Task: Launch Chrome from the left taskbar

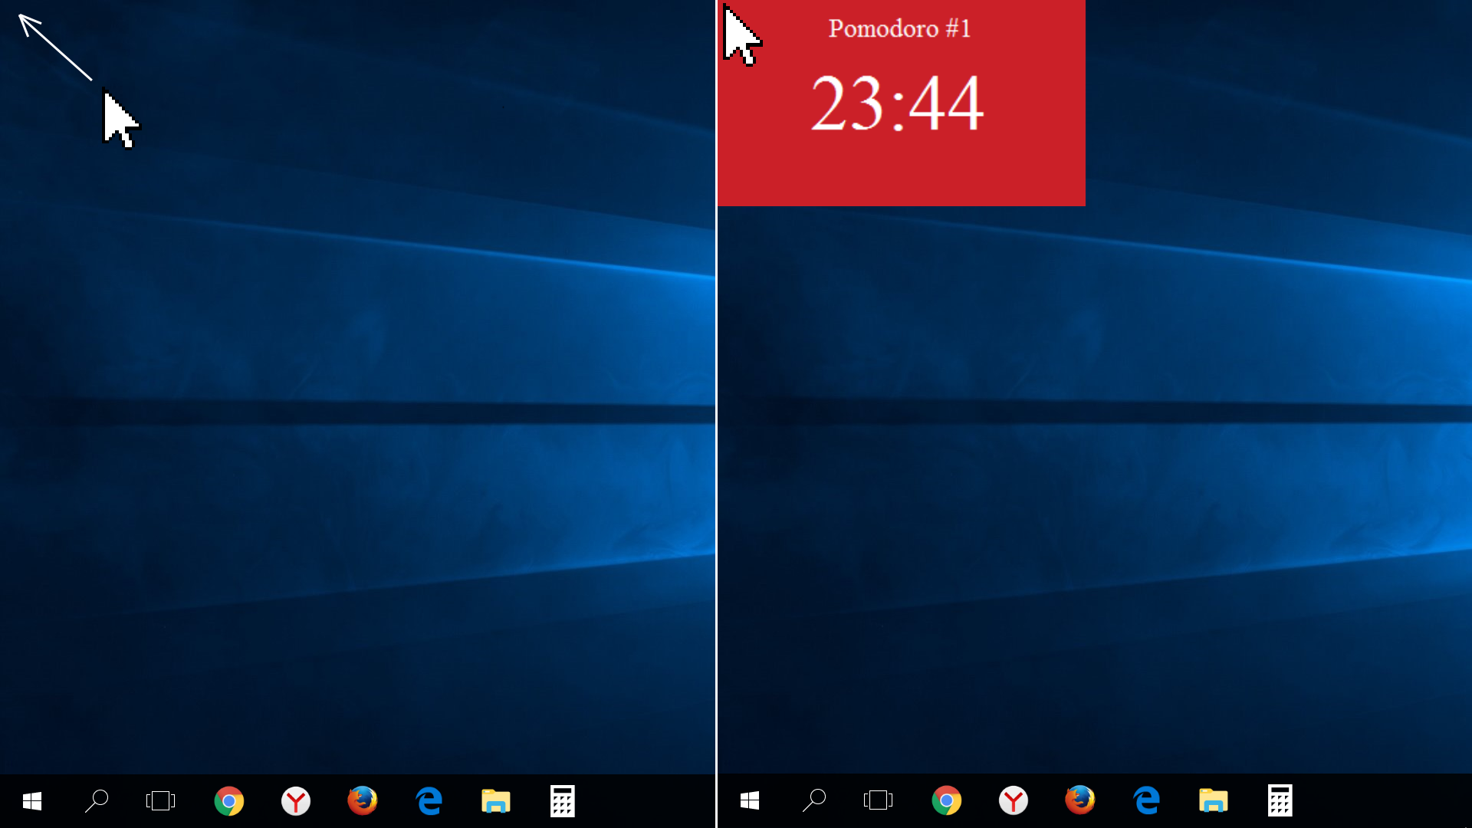Action: [228, 801]
